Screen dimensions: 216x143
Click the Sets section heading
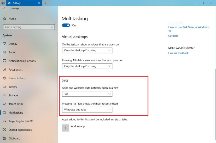(x=65, y=80)
